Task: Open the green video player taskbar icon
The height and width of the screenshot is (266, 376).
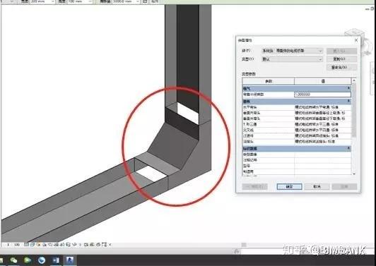Action: pos(28,260)
